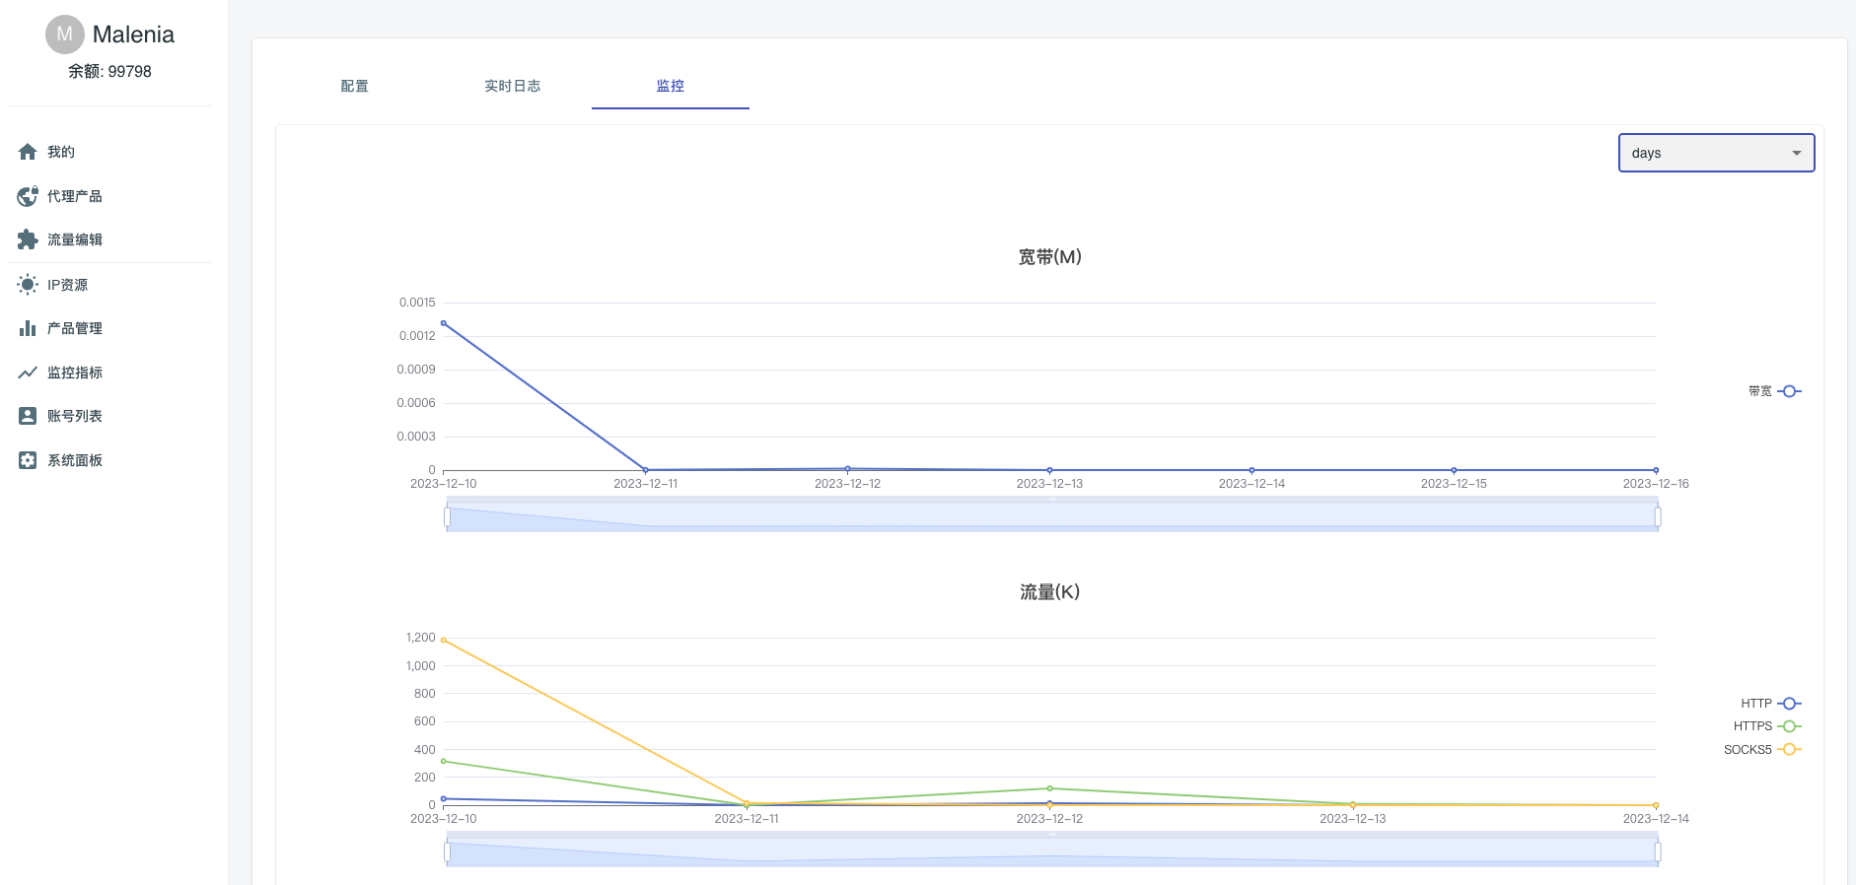The width and height of the screenshot is (1856, 885).
Task: Click the bar chart icon for 产品管理
Action: point(28,328)
